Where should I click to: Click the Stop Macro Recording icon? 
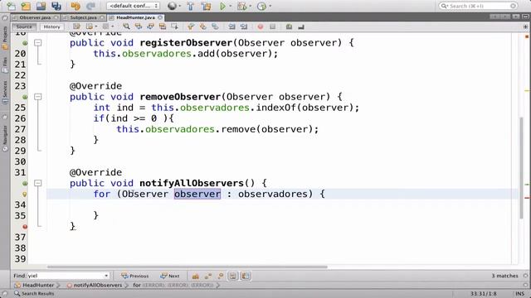(x=273, y=26)
